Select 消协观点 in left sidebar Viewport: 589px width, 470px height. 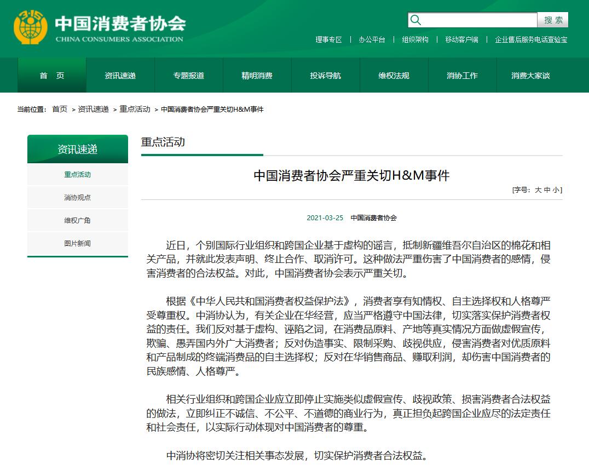[x=77, y=197]
